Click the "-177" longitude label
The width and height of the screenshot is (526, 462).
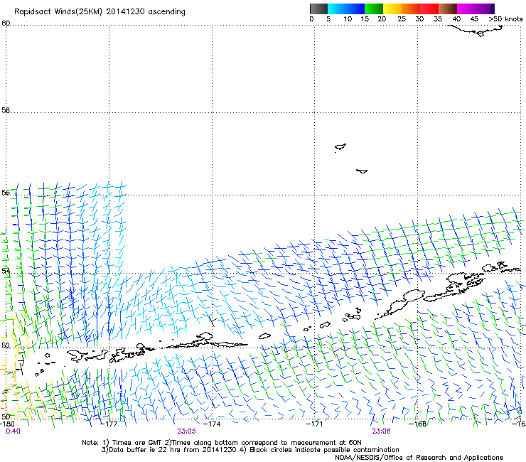tap(109, 424)
